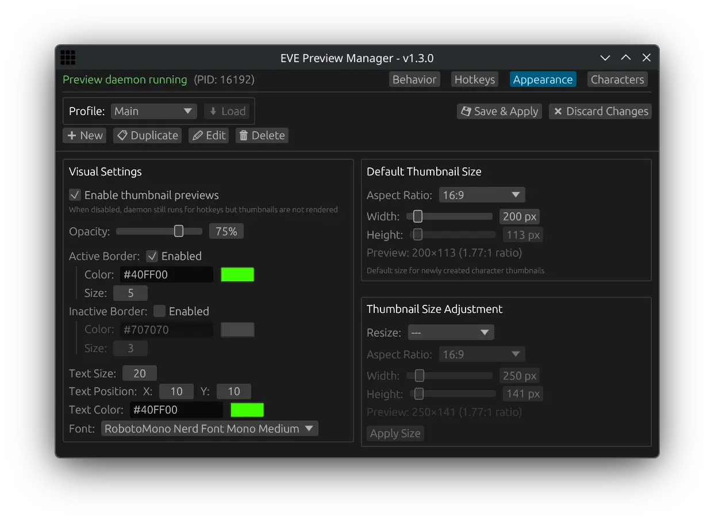Click the Hotkeys button

tap(474, 79)
